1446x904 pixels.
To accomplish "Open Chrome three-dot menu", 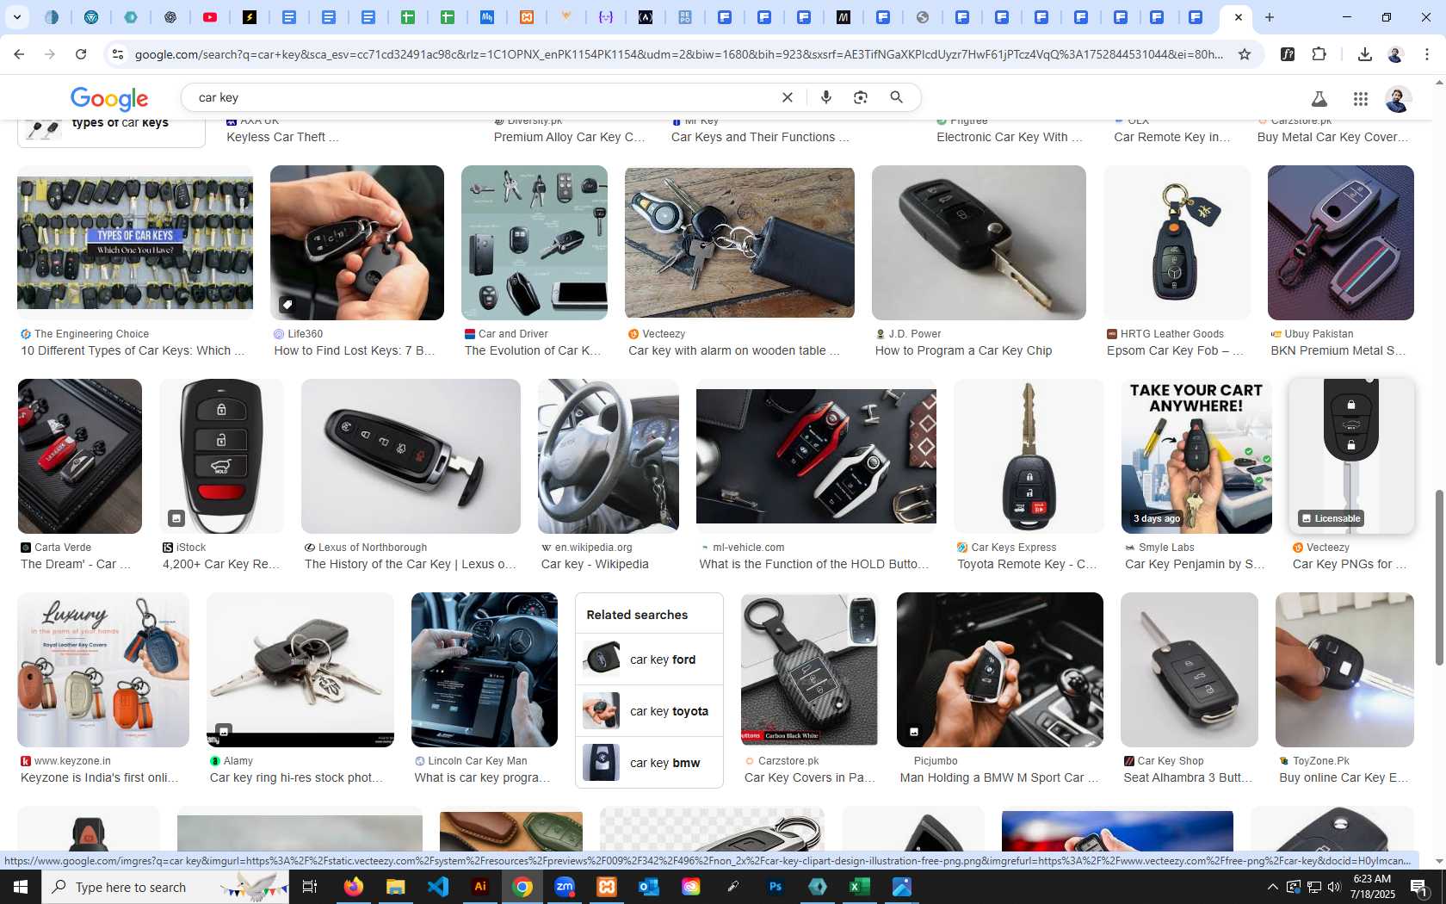I will pyautogui.click(x=1427, y=54).
